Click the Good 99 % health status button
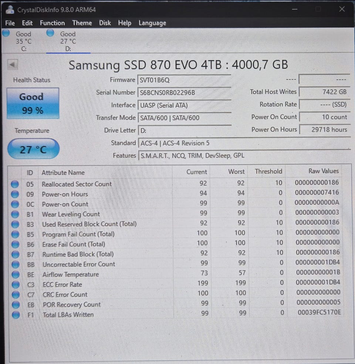 (33, 103)
